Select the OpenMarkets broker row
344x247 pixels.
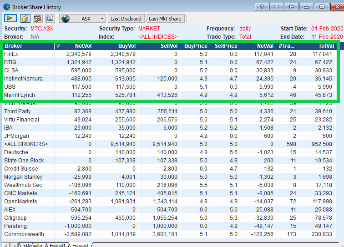click(169, 202)
